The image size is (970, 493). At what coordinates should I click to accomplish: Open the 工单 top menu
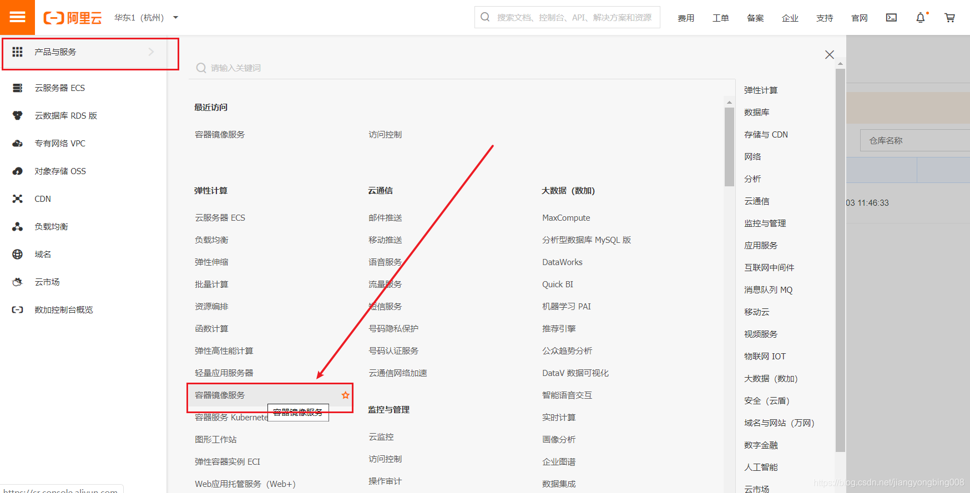click(720, 18)
